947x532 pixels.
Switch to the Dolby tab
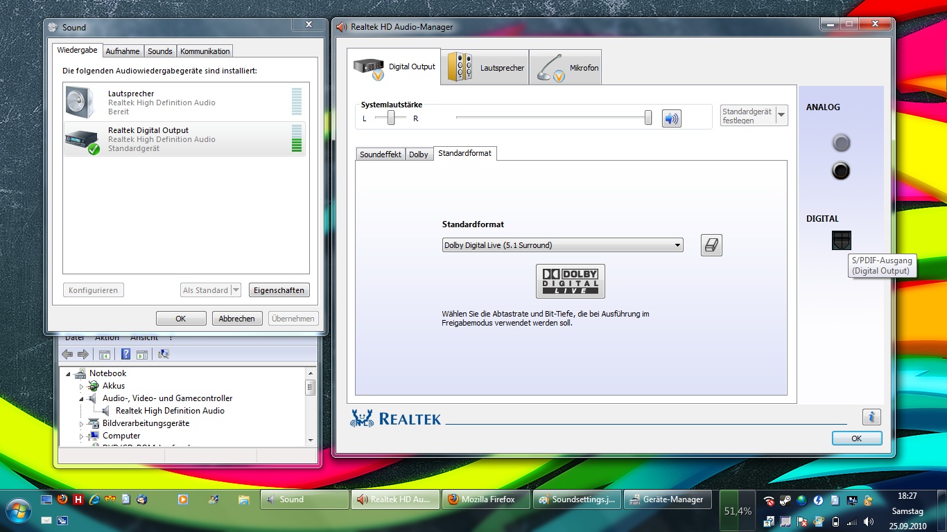(419, 154)
